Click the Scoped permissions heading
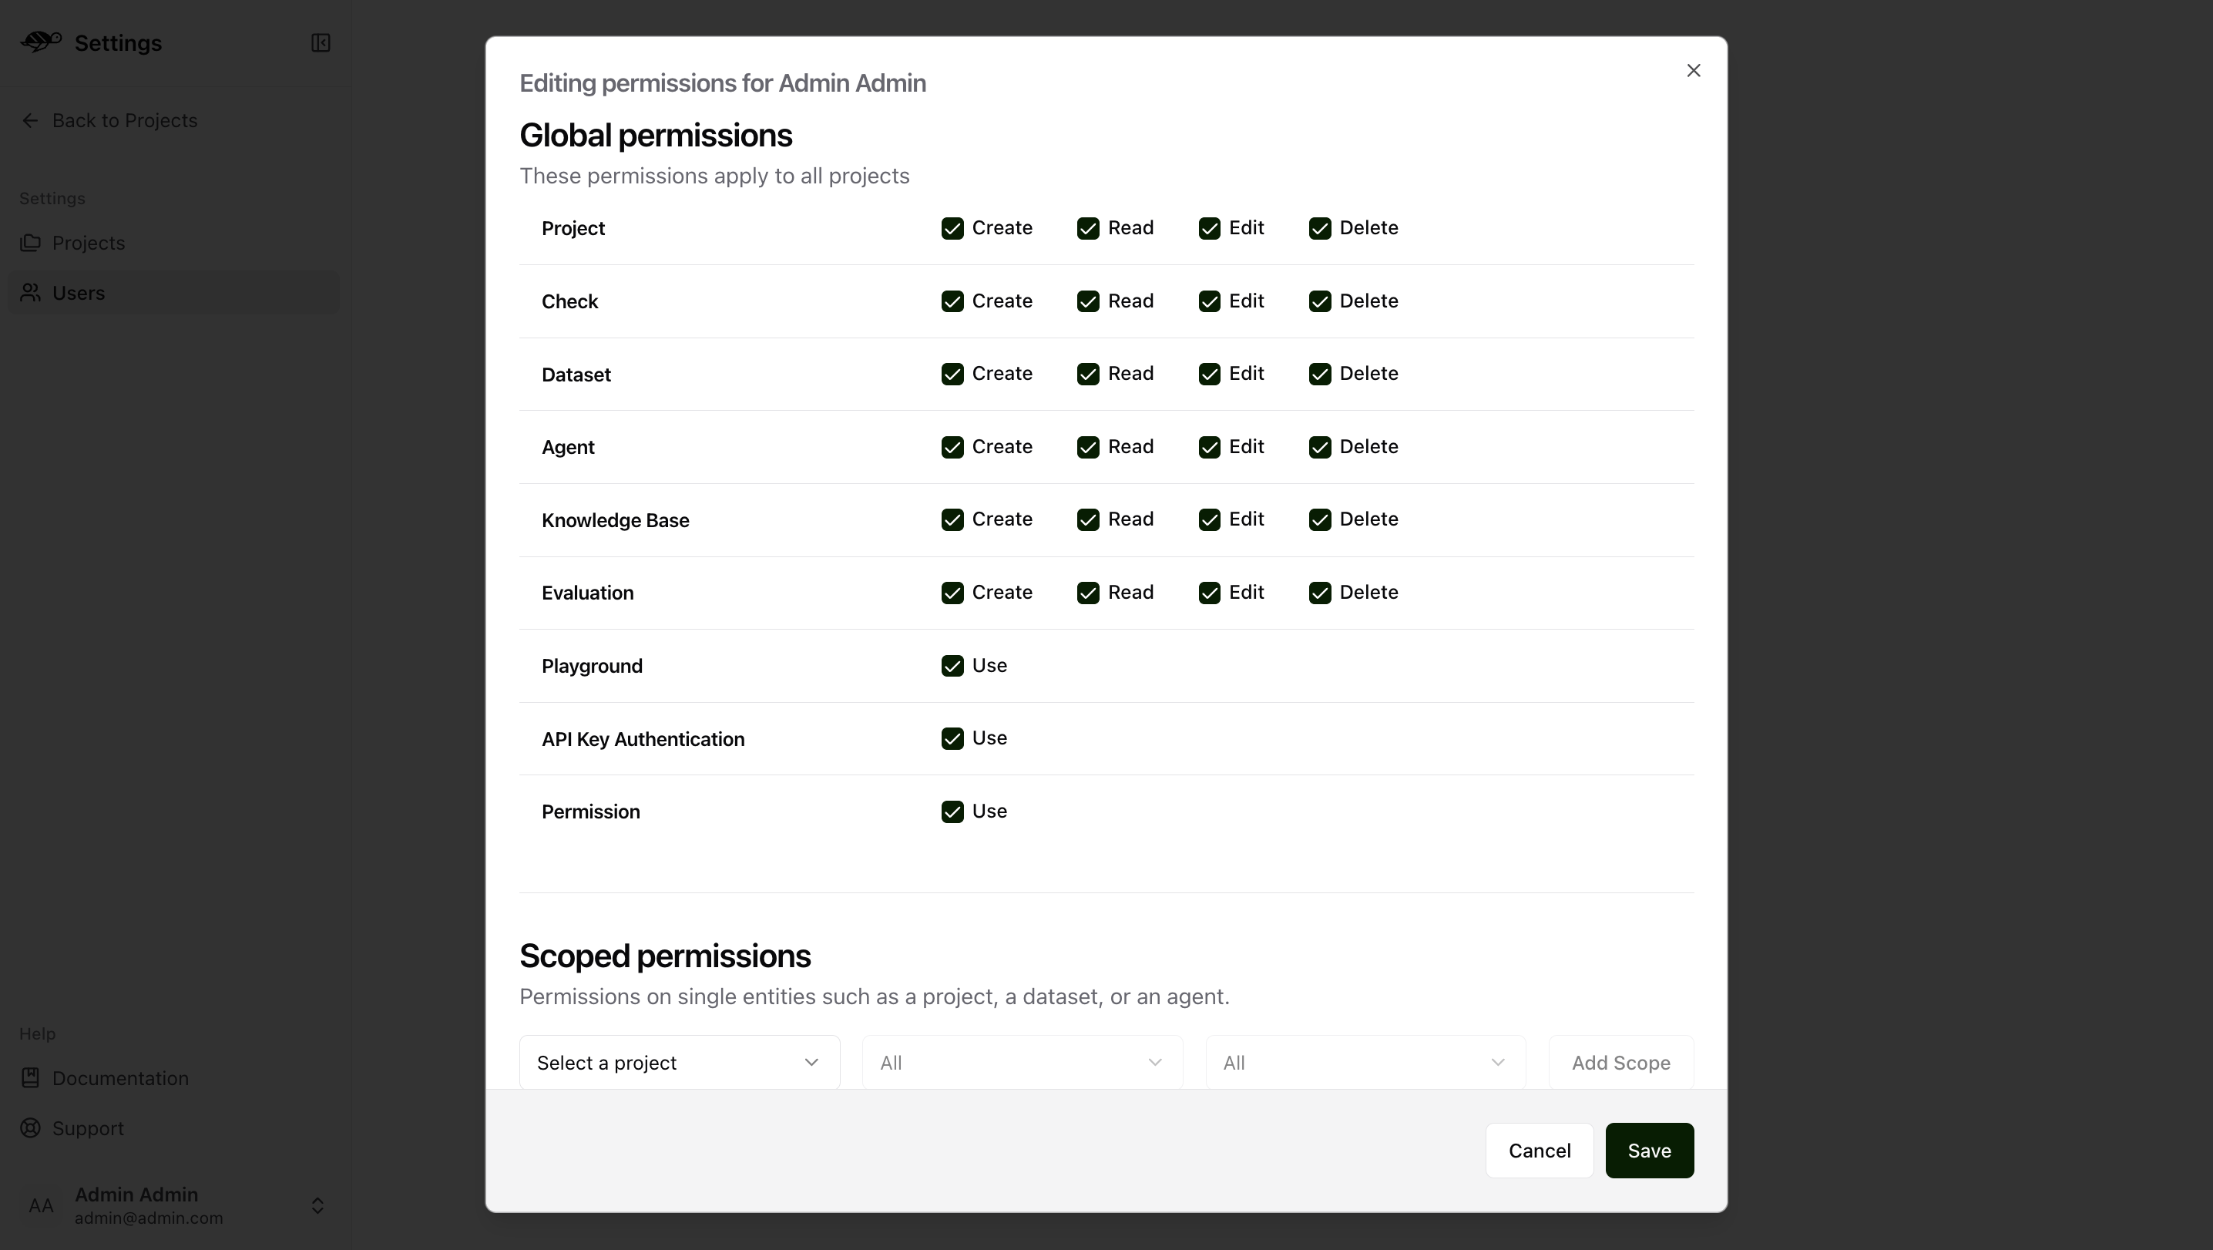 click(x=665, y=956)
